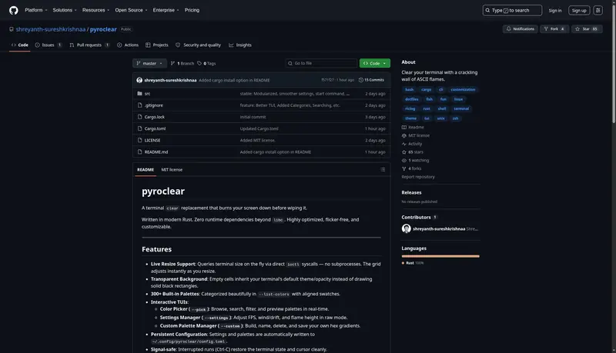Switch to Security and quality tab

pos(199,45)
